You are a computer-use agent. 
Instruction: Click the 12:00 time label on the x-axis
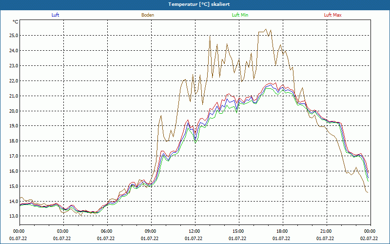[195, 231]
